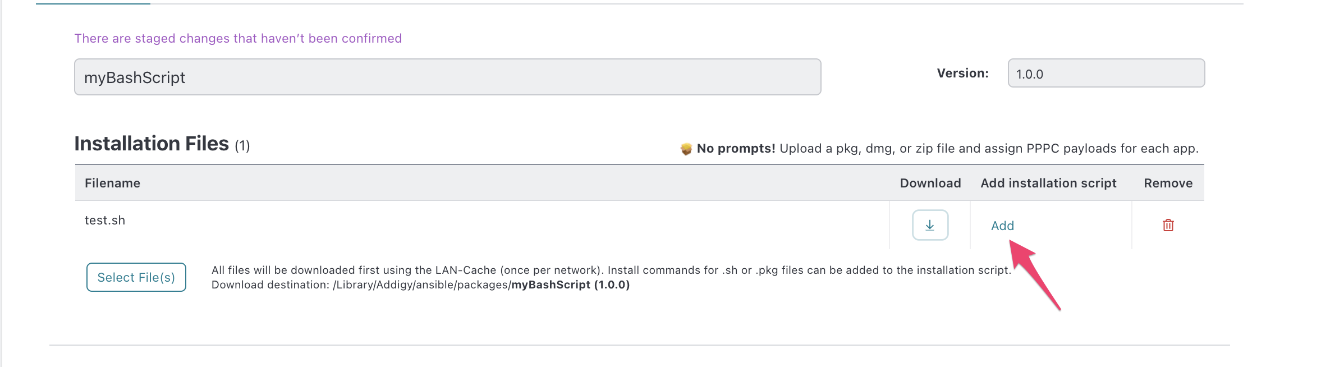Open the Select File(s) upload button
Screen dimensions: 1321x367
pyautogui.click(x=136, y=277)
